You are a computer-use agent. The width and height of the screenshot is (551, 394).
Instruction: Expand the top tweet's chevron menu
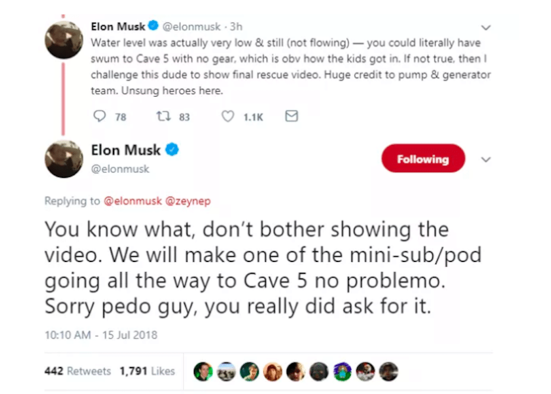coord(486,28)
